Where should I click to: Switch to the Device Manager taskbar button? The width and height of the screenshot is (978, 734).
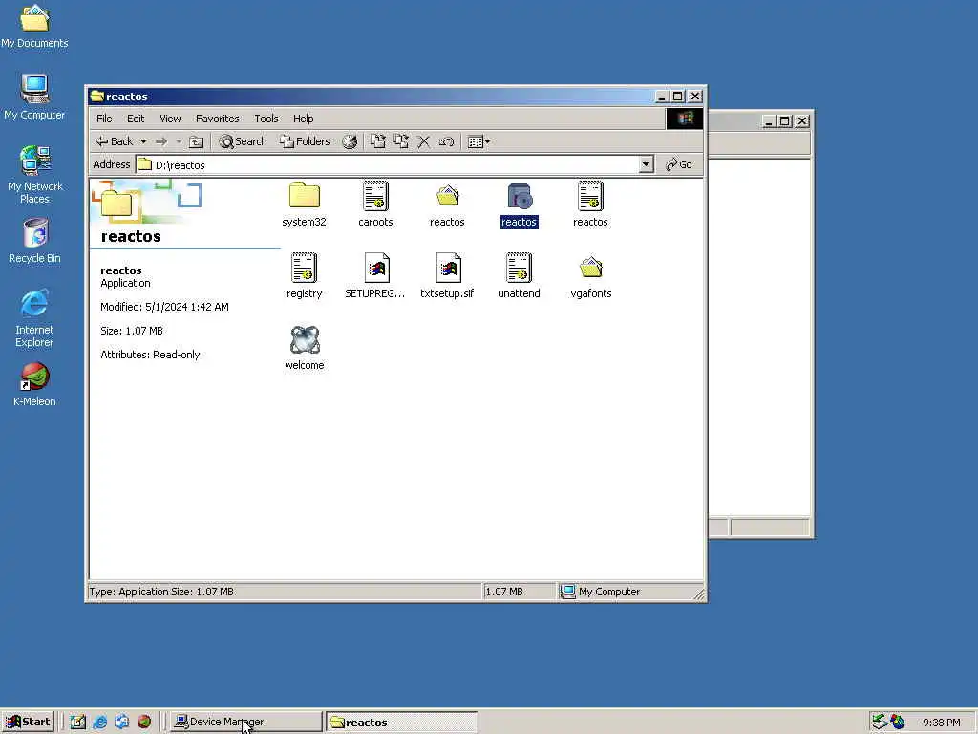click(245, 723)
